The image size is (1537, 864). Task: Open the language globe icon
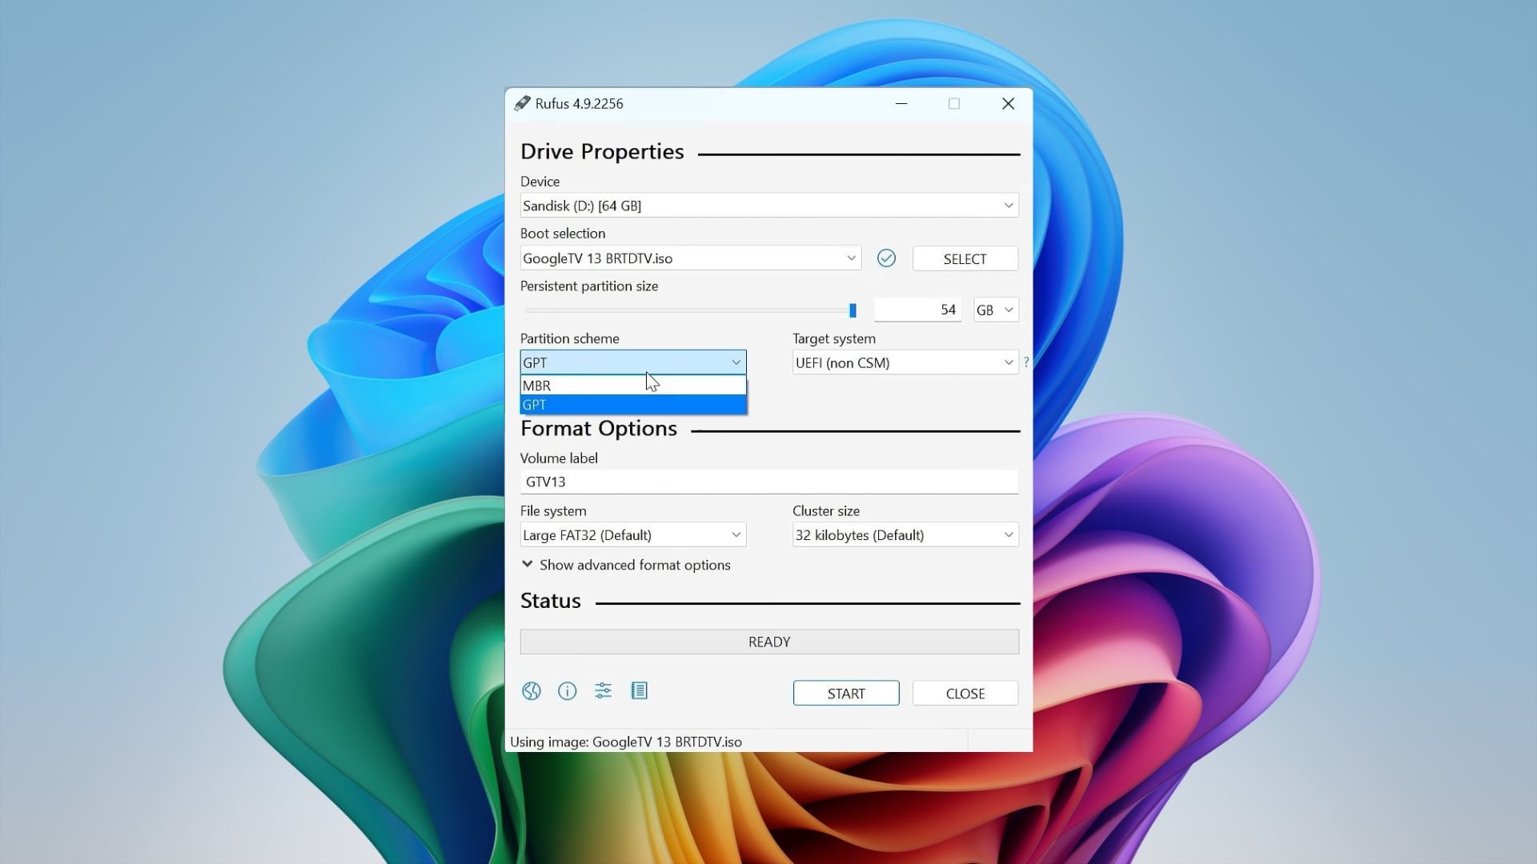pos(532,691)
